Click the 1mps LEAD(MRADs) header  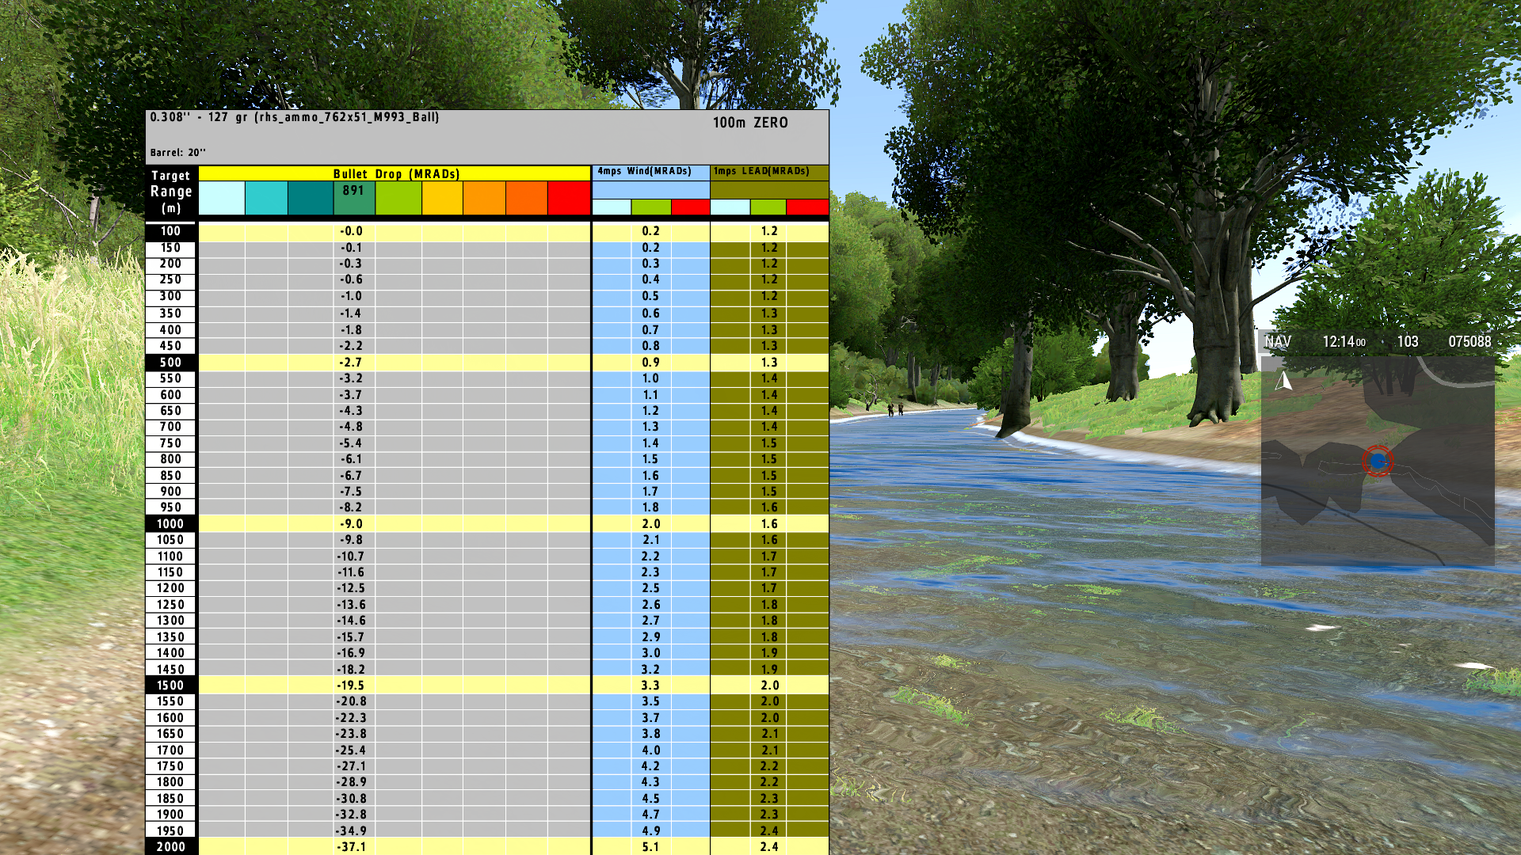pyautogui.click(x=761, y=171)
